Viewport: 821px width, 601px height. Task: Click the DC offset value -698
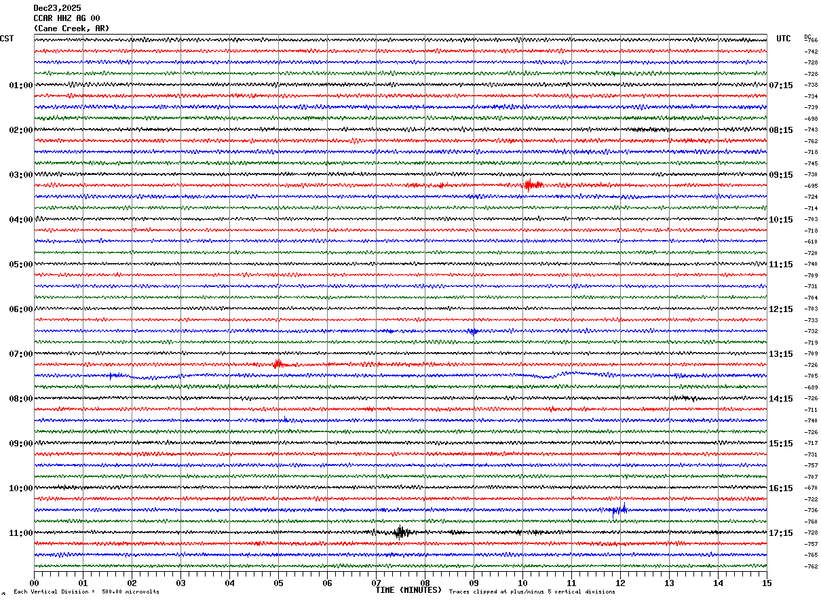click(811, 119)
